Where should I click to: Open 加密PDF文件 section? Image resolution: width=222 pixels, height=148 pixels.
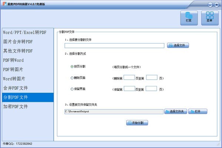click(28, 107)
